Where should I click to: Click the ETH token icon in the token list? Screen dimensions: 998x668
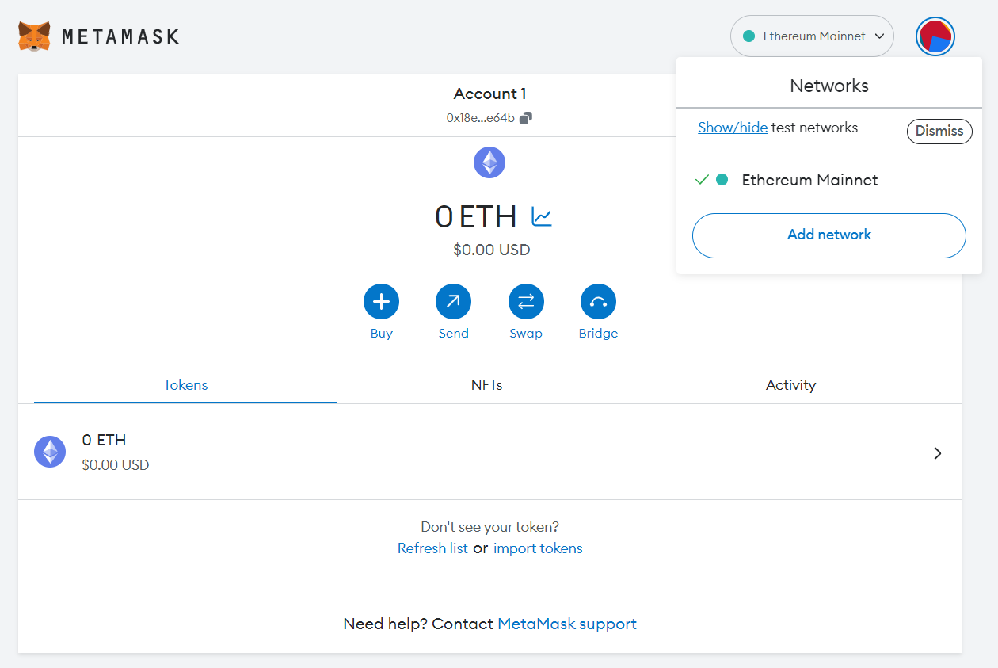point(50,452)
